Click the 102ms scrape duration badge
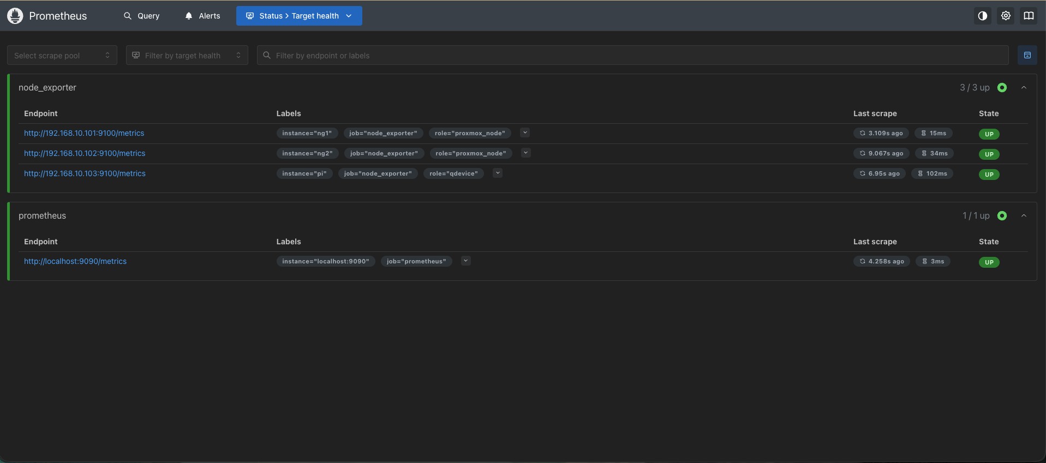This screenshot has width=1046, height=463. point(933,173)
